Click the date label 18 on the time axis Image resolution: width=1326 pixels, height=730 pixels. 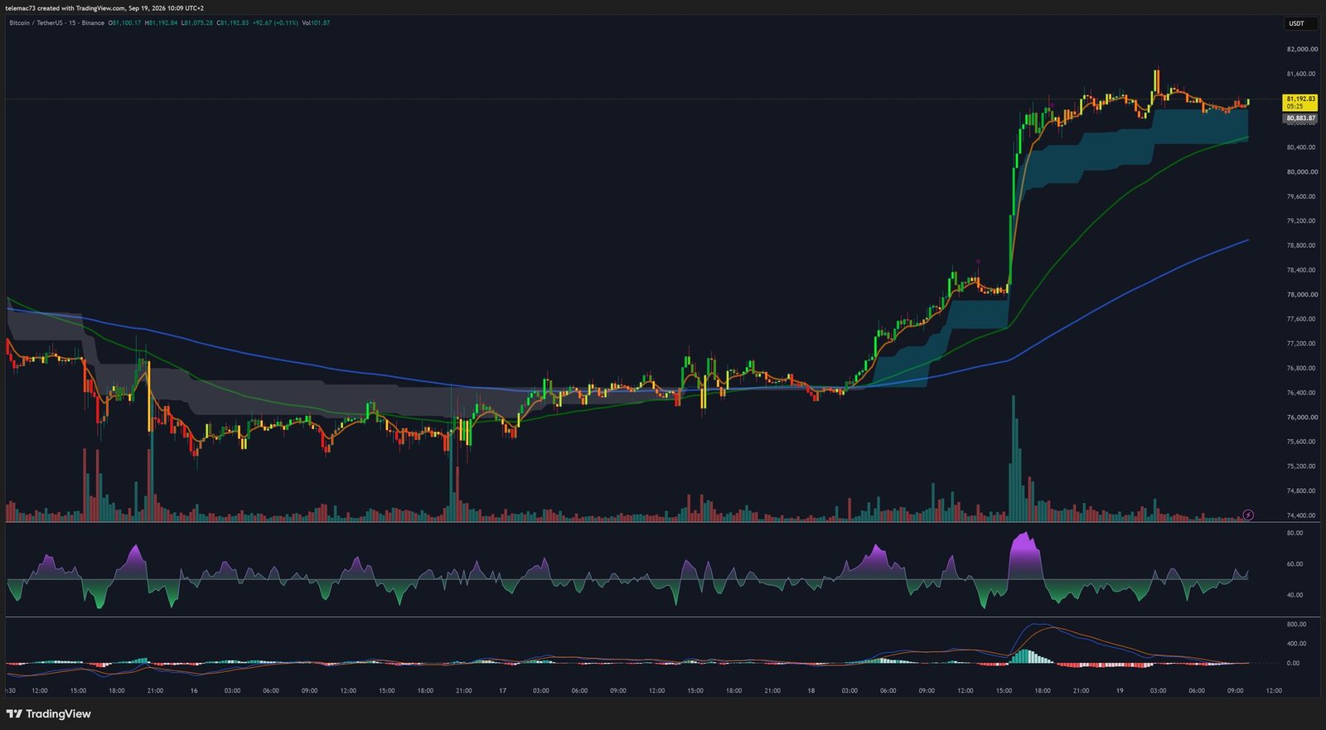click(x=811, y=690)
